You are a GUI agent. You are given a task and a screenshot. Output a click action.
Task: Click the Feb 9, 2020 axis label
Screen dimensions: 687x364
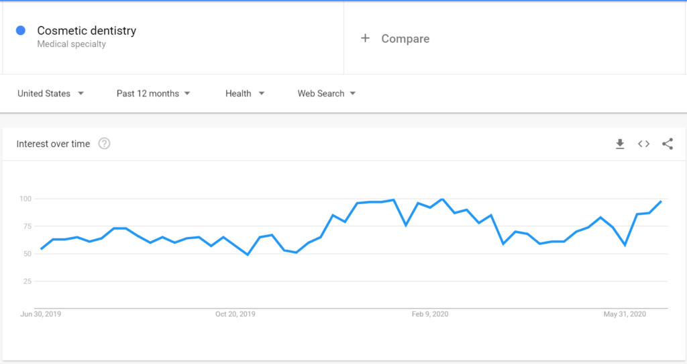point(430,314)
